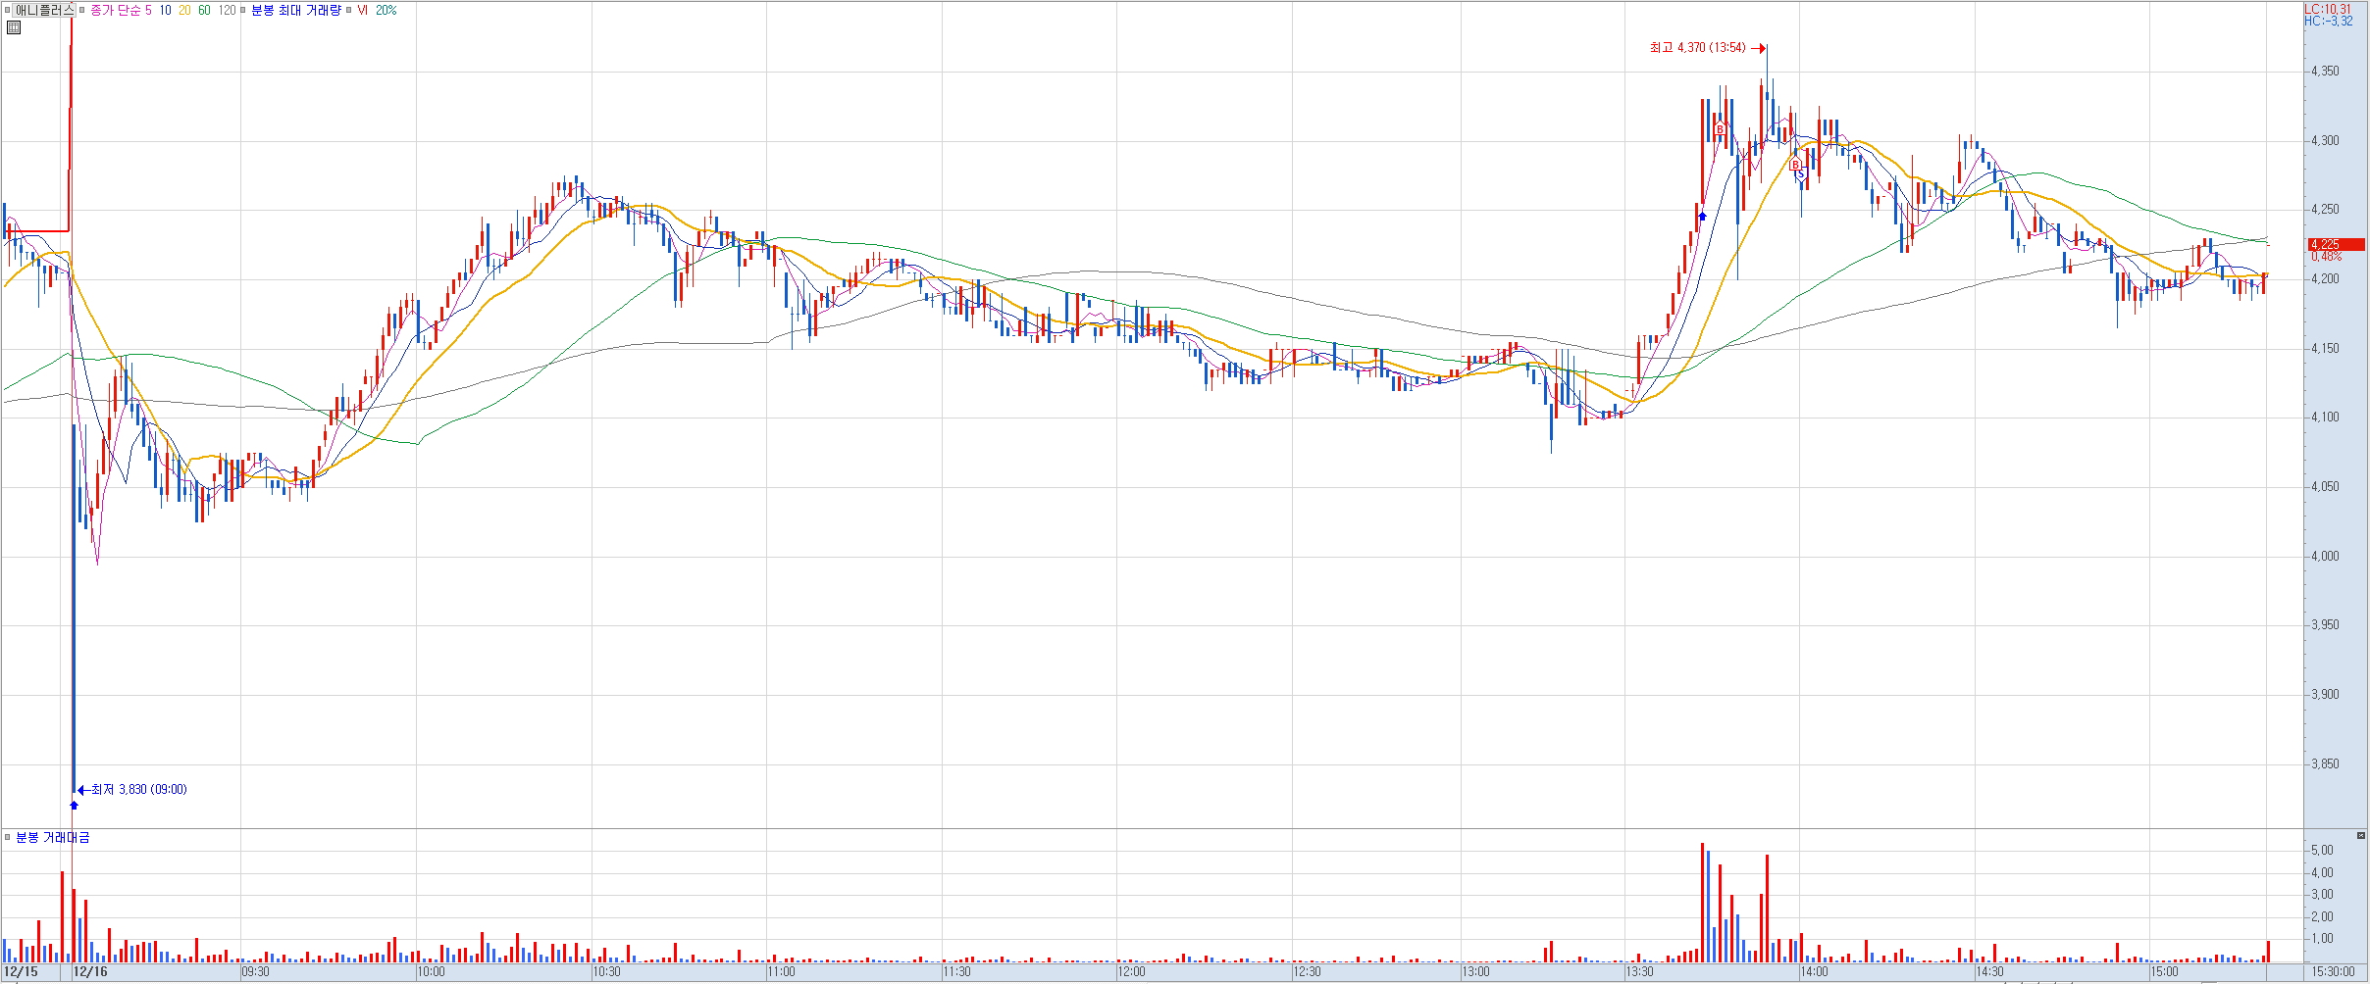Click the first B buy marker near 13:45
This screenshot has height=984, width=2370.
(1720, 129)
